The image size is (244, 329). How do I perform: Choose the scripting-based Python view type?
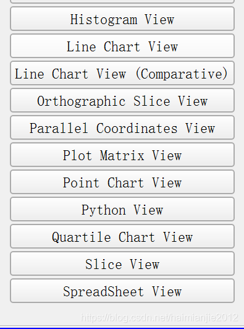point(122,209)
